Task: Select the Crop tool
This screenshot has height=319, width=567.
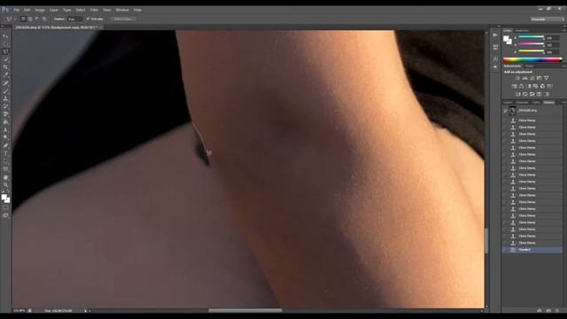Action: coord(5,67)
